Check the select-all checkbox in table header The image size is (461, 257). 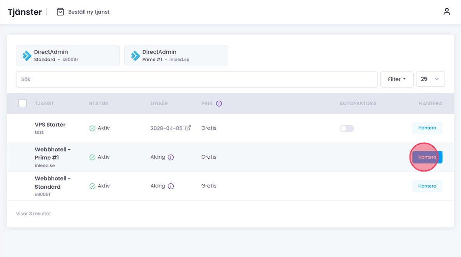[23, 103]
